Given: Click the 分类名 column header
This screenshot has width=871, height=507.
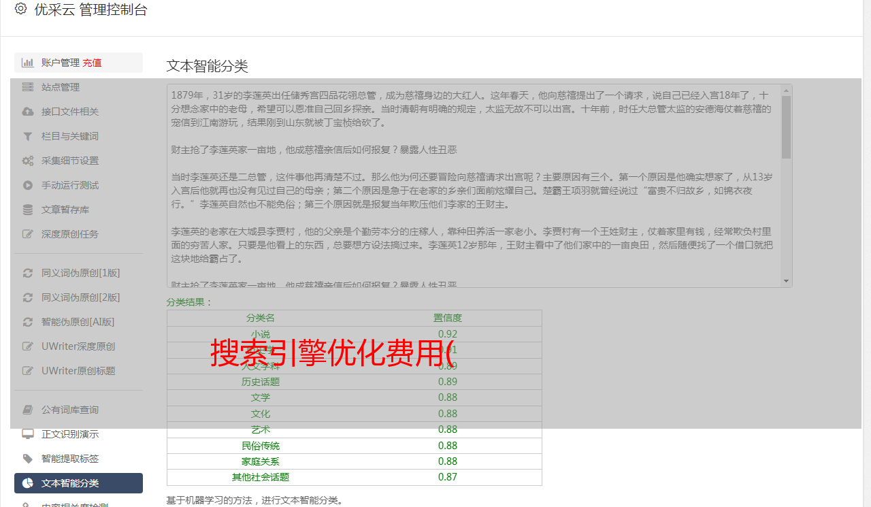Looking at the screenshot, I should [261, 318].
